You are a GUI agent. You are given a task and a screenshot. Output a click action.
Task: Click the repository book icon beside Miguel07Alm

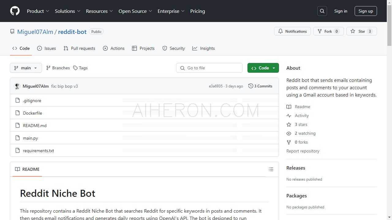[x=12, y=32]
